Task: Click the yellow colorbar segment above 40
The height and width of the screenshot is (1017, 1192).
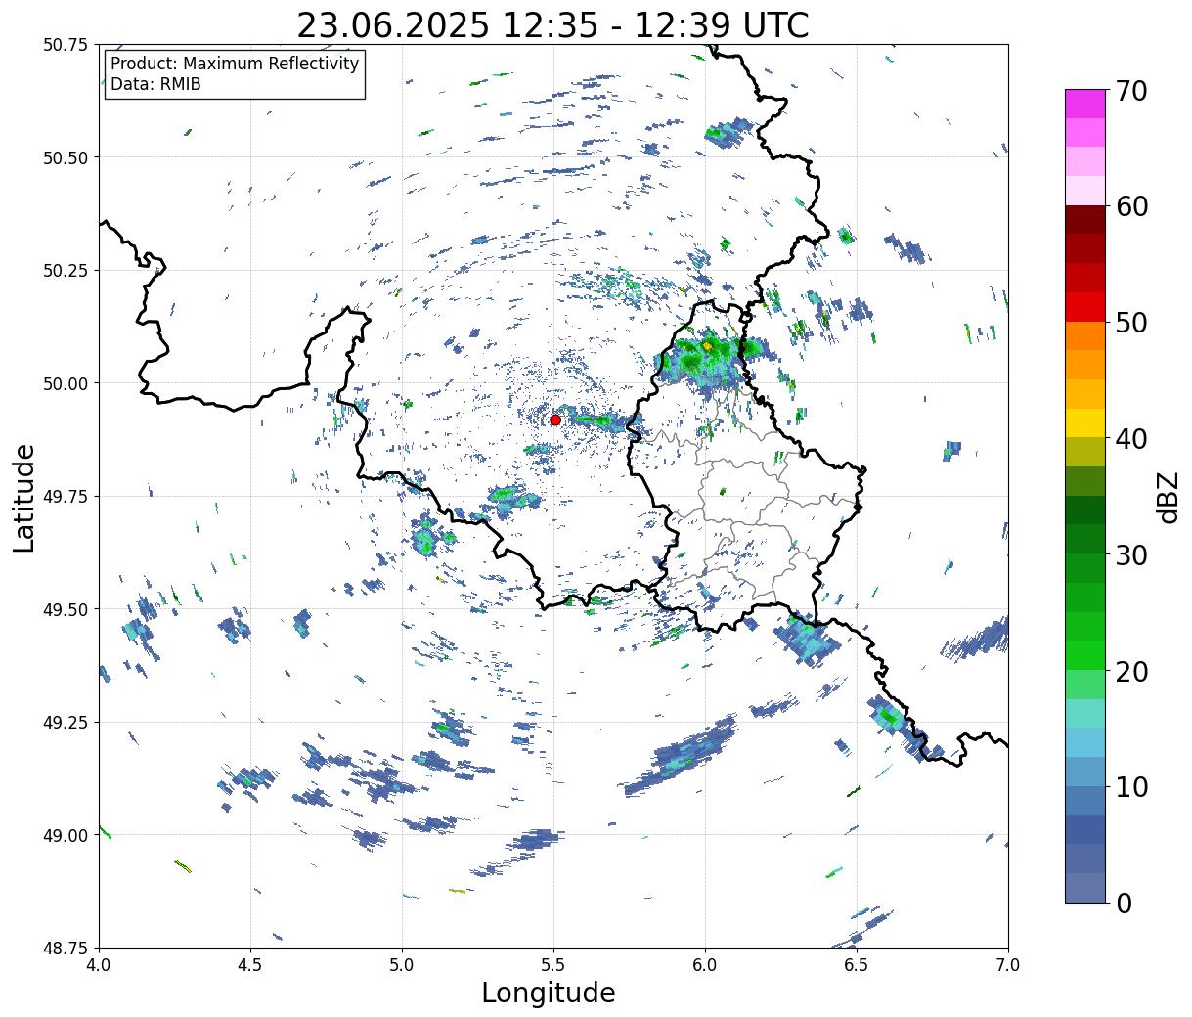Action: (x=1085, y=423)
